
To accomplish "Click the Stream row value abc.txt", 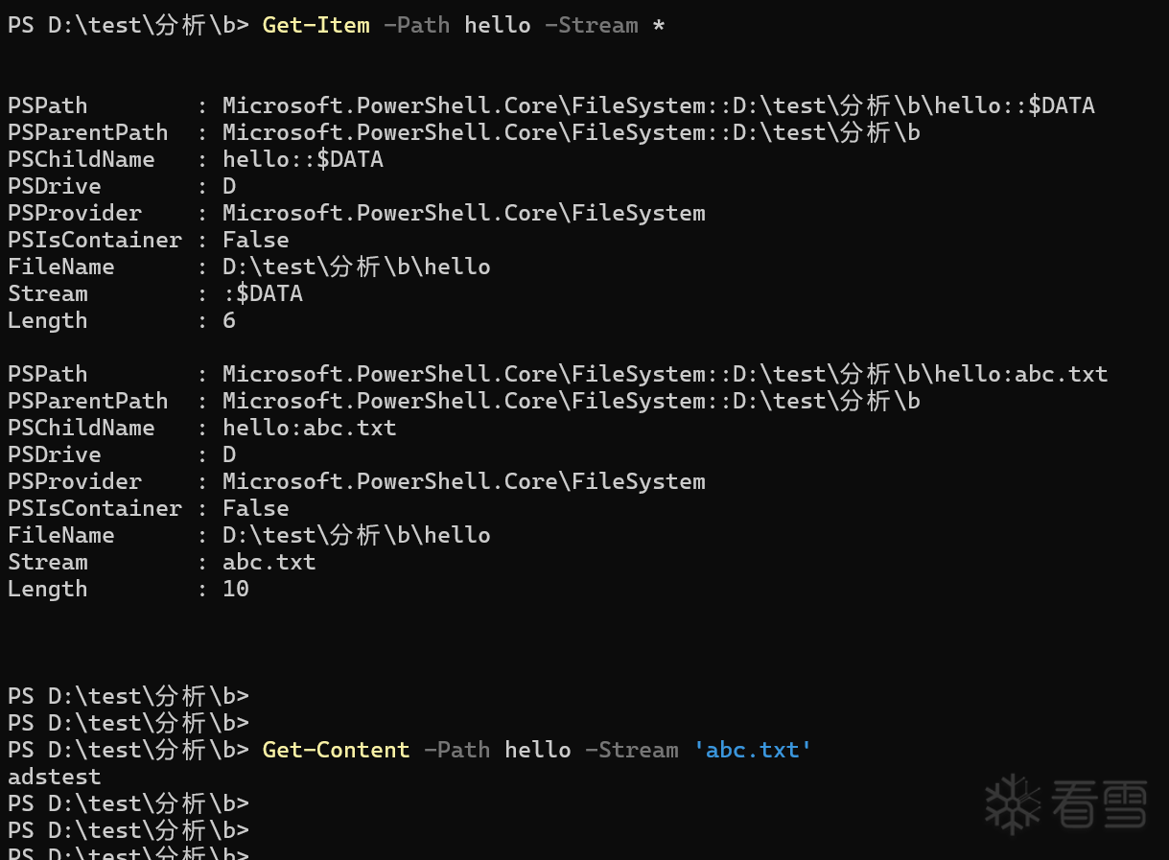I will 269,562.
